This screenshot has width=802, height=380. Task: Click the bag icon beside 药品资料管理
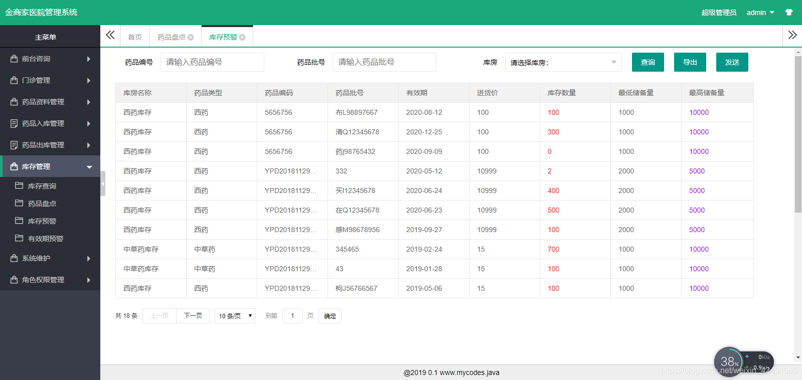pos(14,102)
